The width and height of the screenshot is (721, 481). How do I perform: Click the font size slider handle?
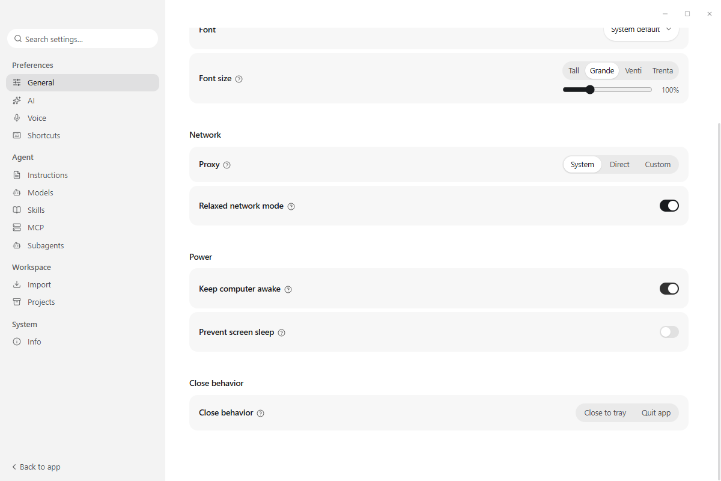(x=589, y=90)
